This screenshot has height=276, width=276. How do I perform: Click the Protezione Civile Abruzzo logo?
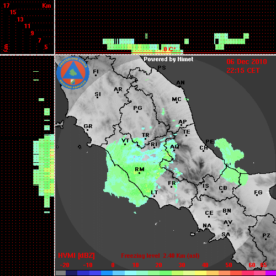click(x=73, y=73)
